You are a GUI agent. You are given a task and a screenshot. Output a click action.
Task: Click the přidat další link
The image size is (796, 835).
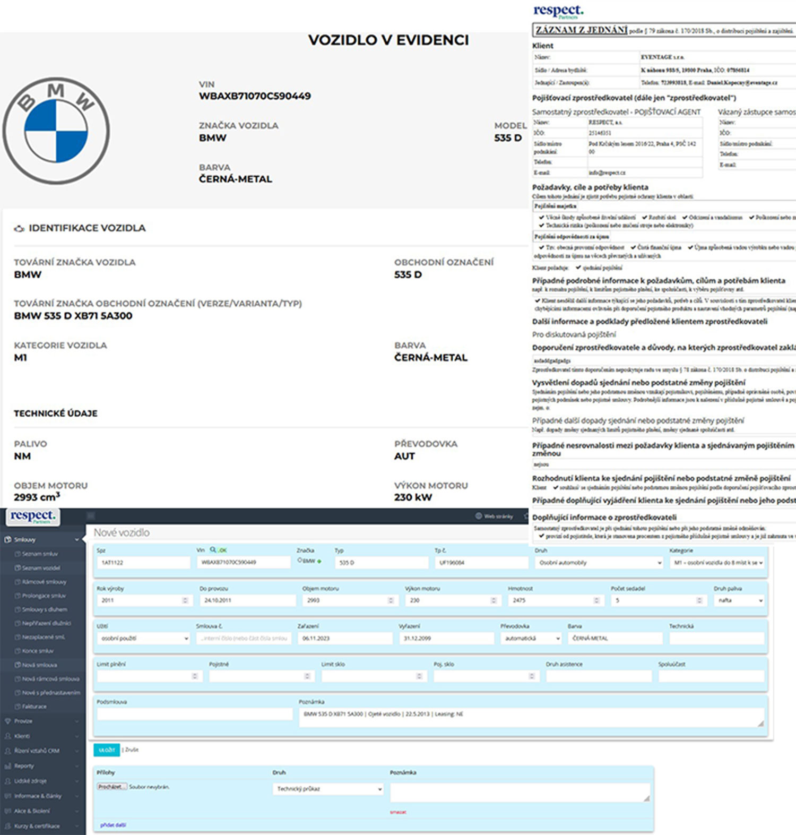coord(113,825)
